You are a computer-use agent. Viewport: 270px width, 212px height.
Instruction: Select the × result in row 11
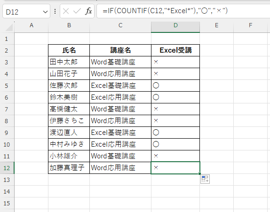(x=175, y=156)
